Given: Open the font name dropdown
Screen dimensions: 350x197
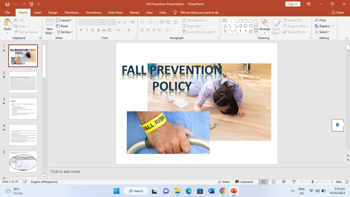Looking at the screenshot, I should pyautogui.click(x=100, y=22).
